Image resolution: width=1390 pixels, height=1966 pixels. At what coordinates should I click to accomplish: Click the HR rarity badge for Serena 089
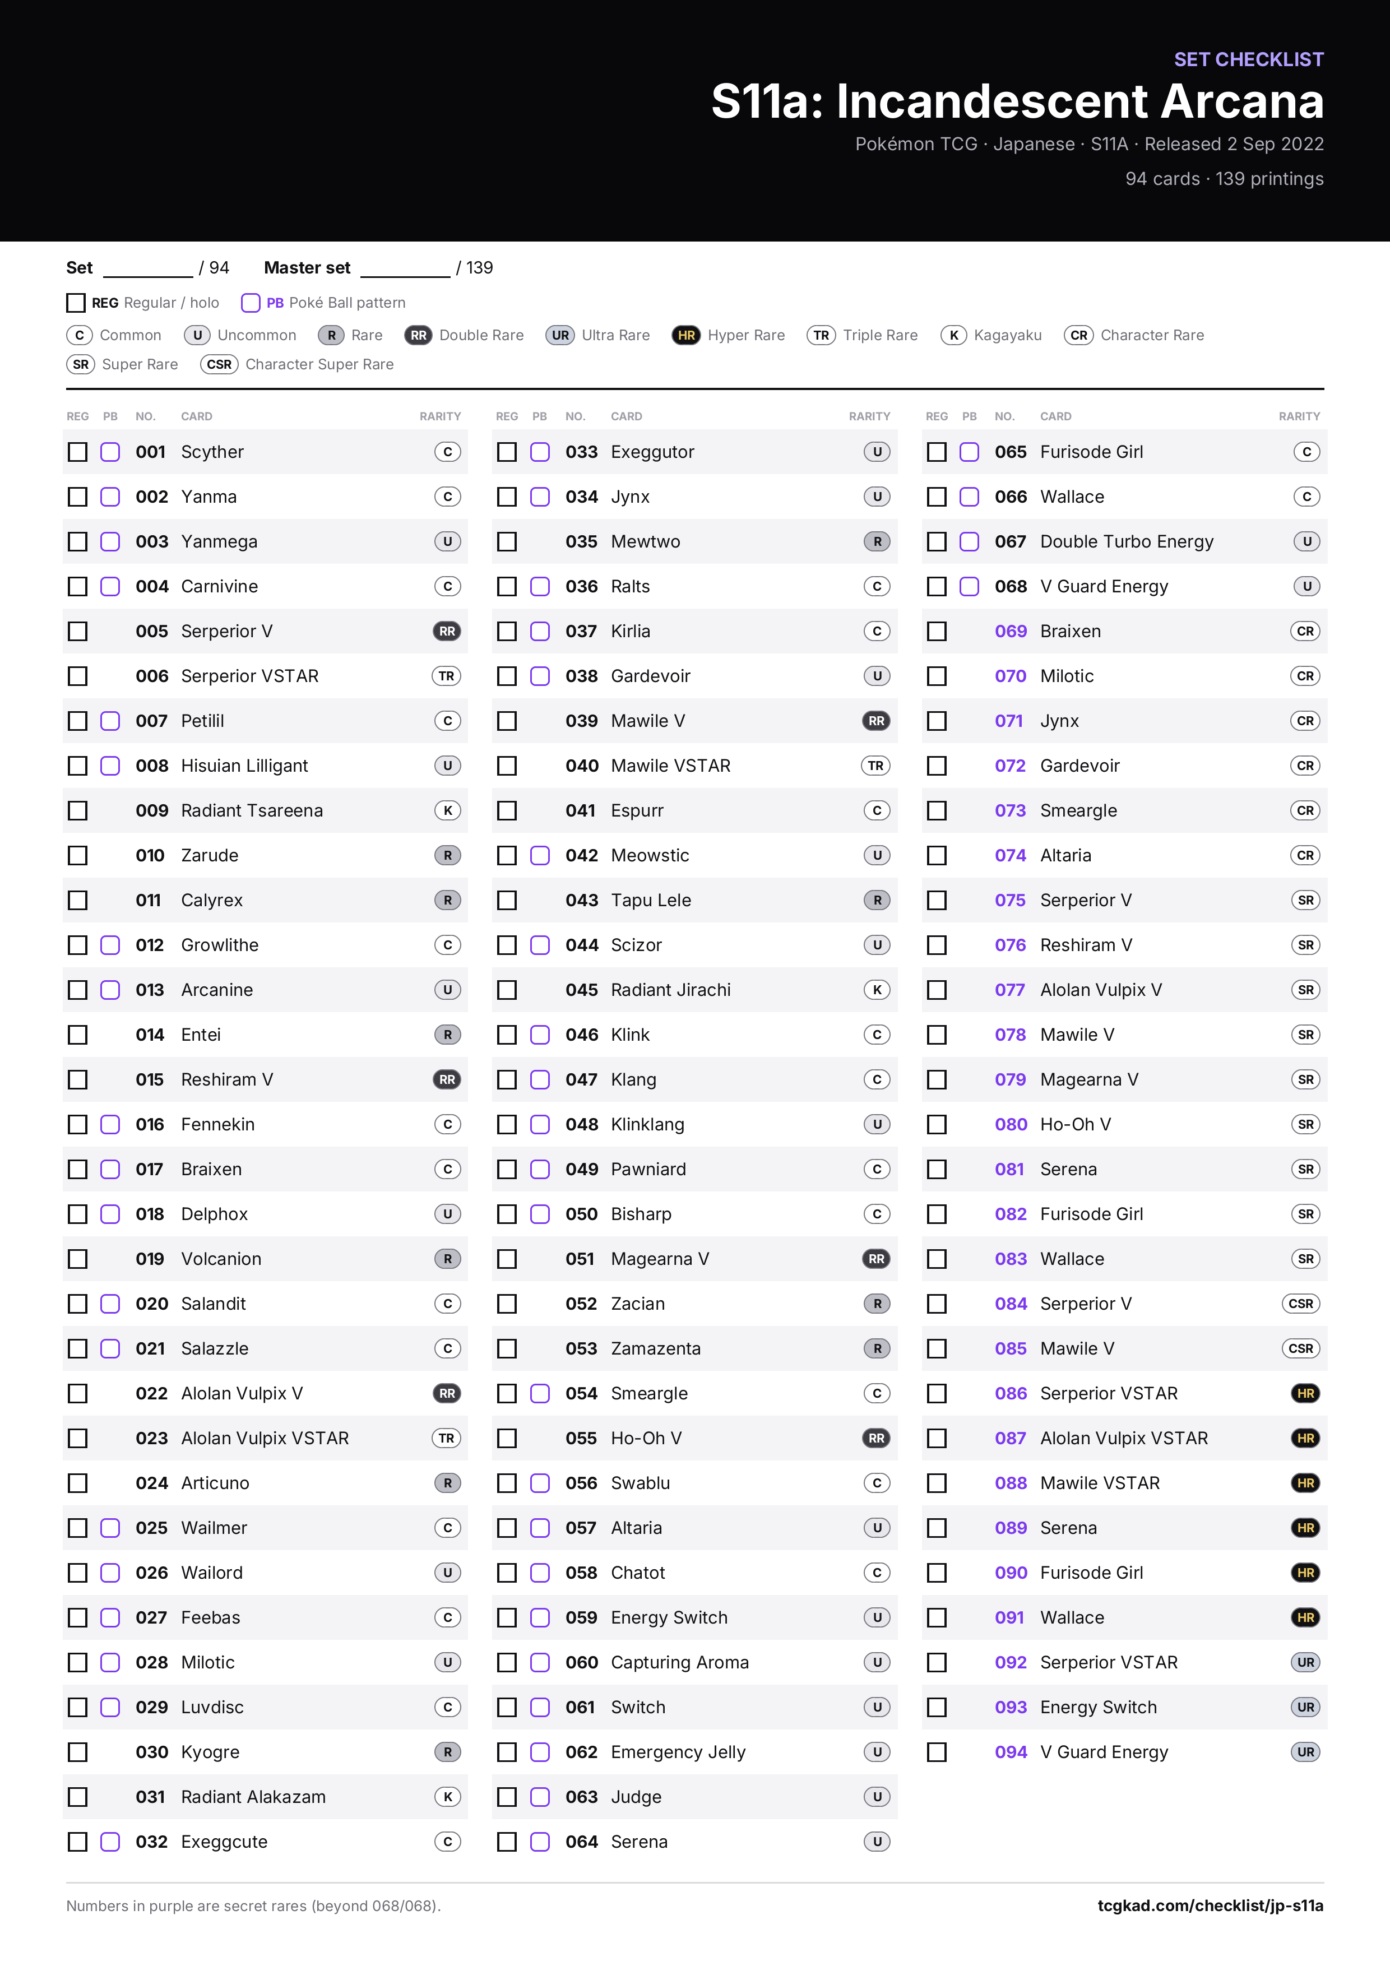pos(1305,1528)
